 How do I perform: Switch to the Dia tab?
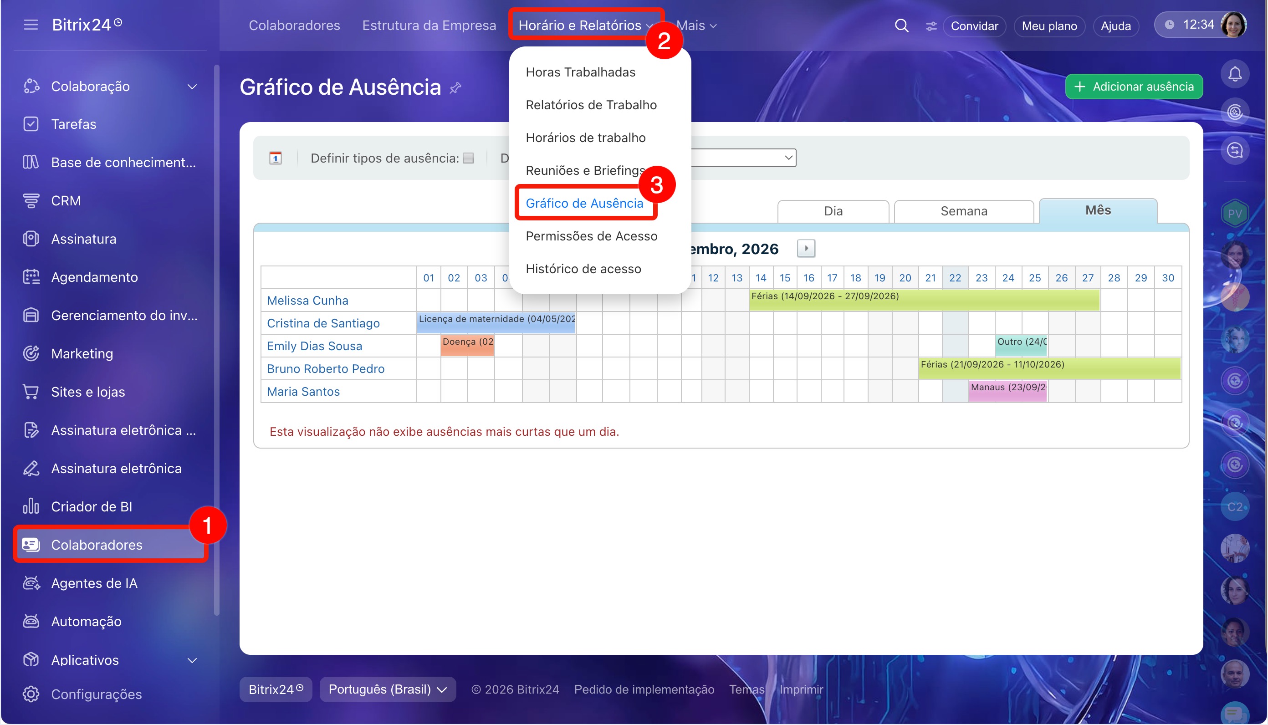(x=833, y=211)
